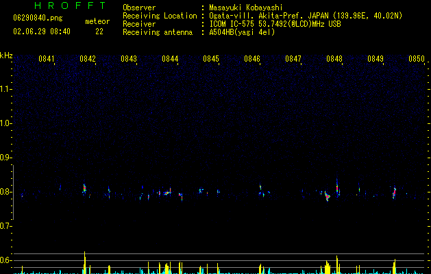Image resolution: width=431 pixels, height=274 pixels.
Task: Click the meteor count label
Action: coord(97,21)
